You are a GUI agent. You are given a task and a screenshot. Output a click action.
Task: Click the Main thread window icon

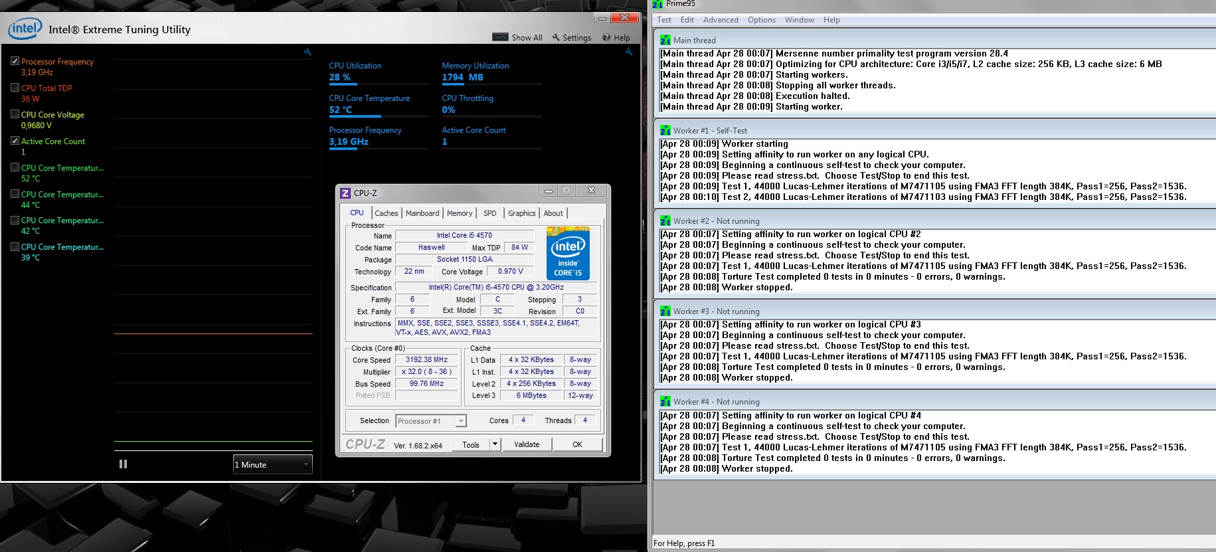[665, 41]
